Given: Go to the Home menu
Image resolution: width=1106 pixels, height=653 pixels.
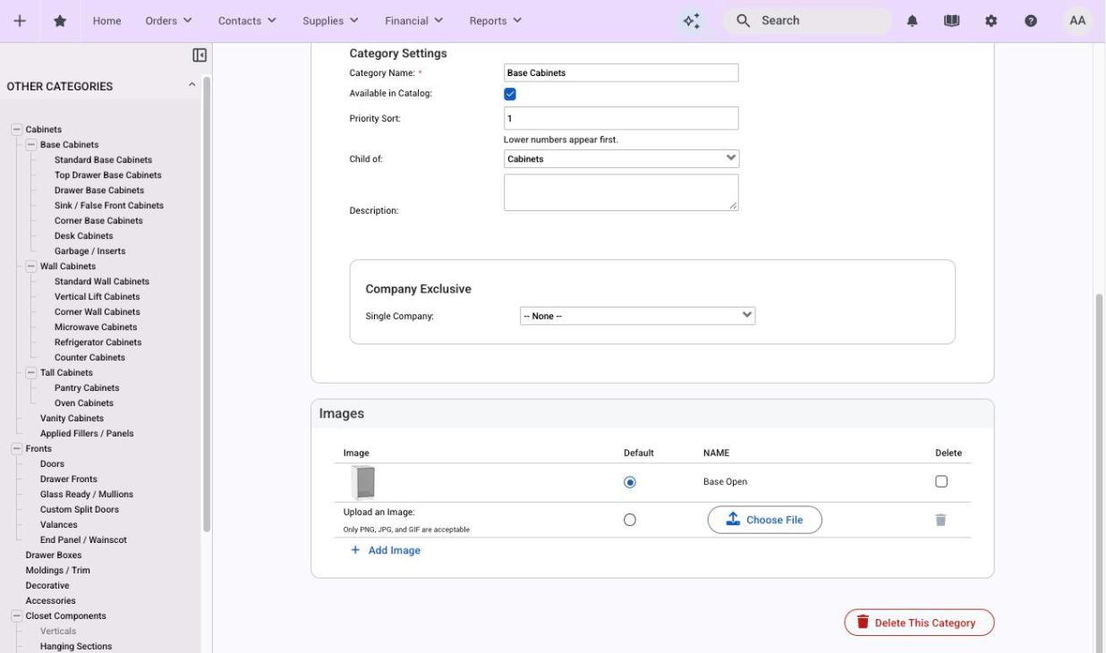Looking at the screenshot, I should coord(107,21).
